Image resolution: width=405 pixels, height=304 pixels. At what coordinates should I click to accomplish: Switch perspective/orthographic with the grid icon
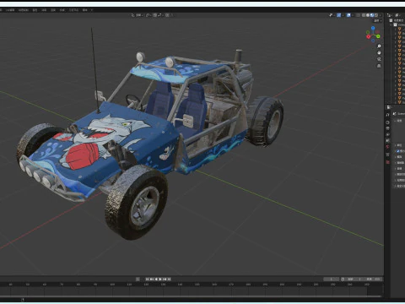[379, 66]
